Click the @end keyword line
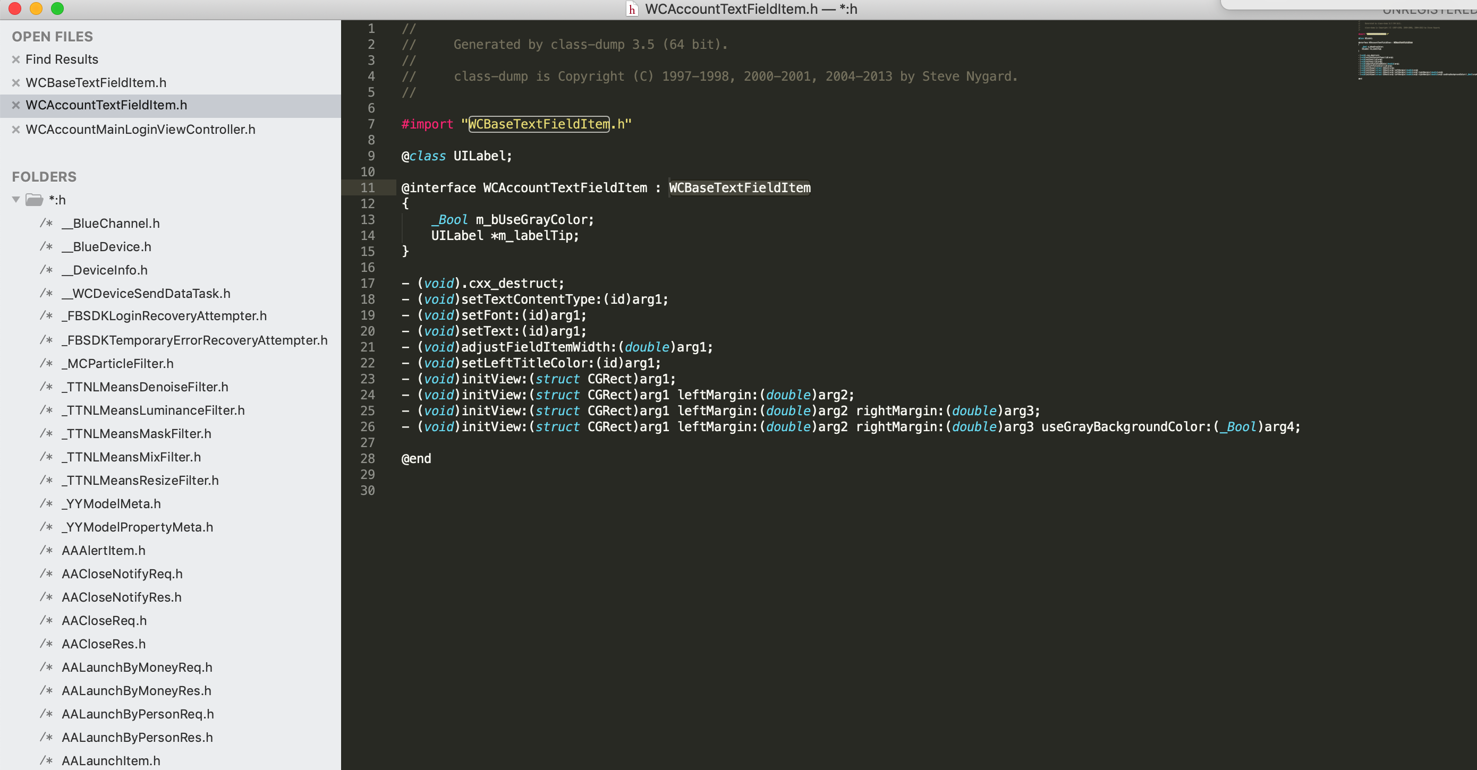 tap(416, 459)
